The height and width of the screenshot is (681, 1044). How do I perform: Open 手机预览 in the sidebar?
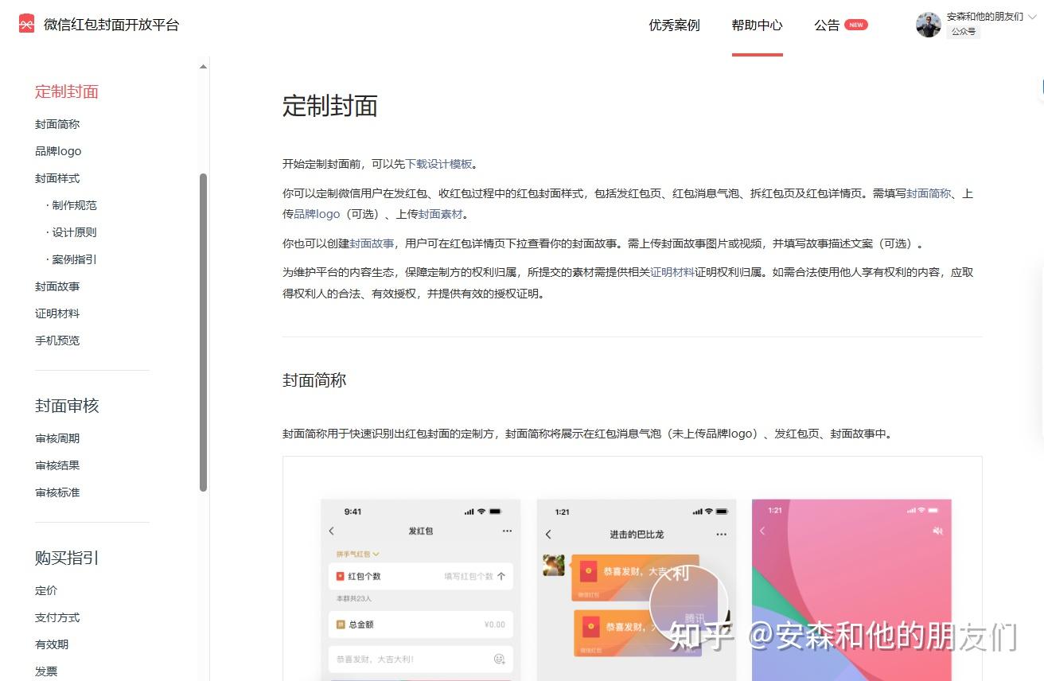coord(57,340)
